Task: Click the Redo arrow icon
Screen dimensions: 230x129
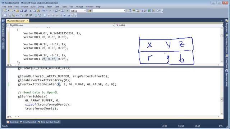Action: (x=50, y=11)
